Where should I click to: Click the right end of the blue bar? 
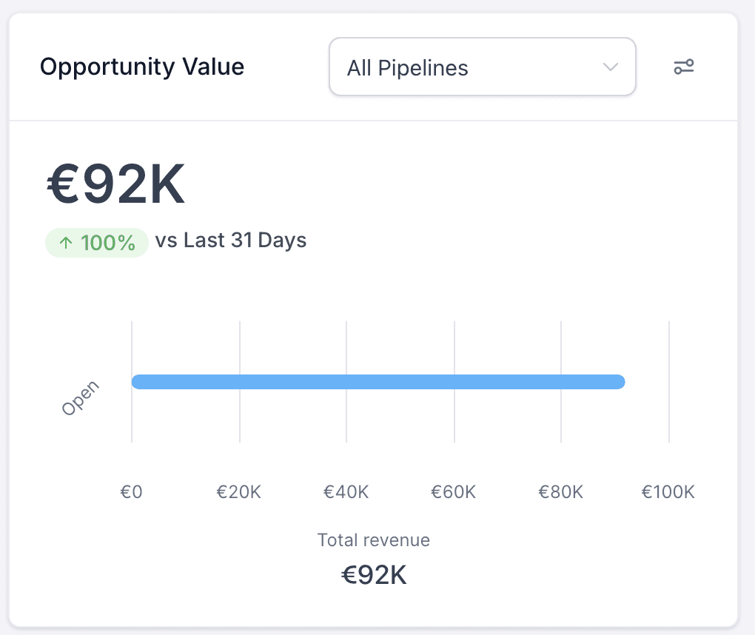pyautogui.click(x=619, y=382)
